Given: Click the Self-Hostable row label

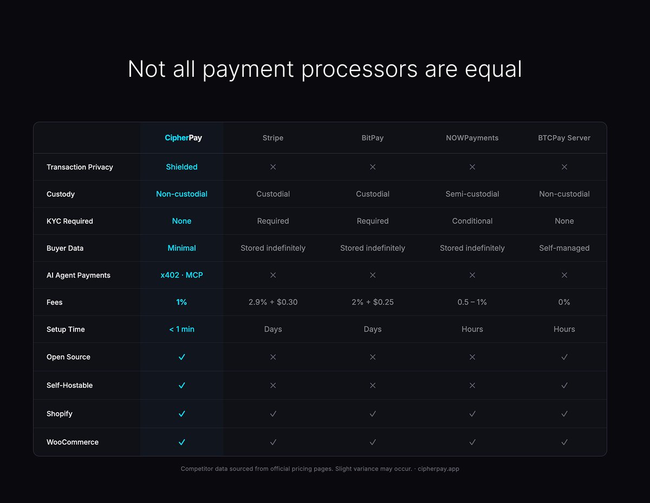Looking at the screenshot, I should (x=70, y=386).
